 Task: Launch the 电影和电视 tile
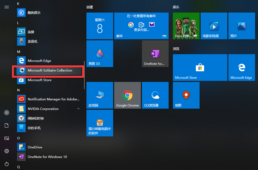[214, 26]
